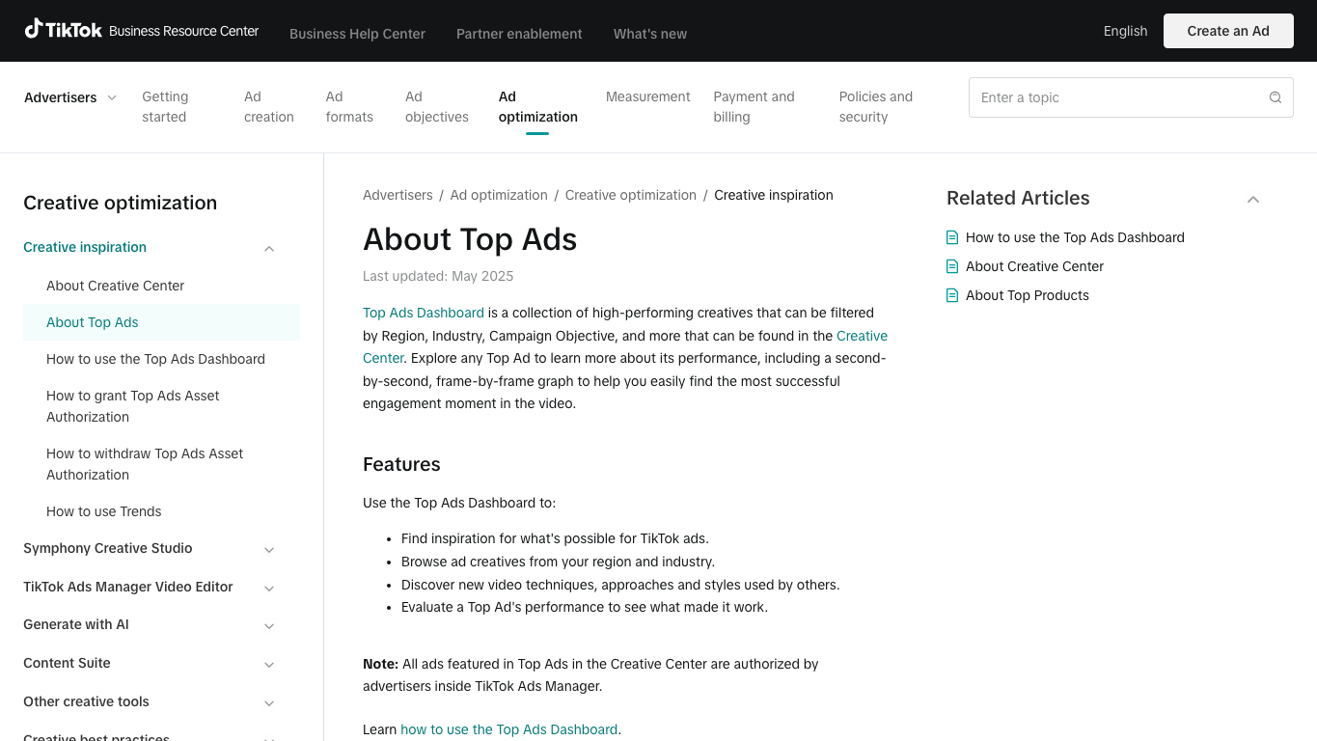The image size is (1317, 741).
Task: Click TikTok Ads Manager Video Editor label
Action: [x=128, y=587]
